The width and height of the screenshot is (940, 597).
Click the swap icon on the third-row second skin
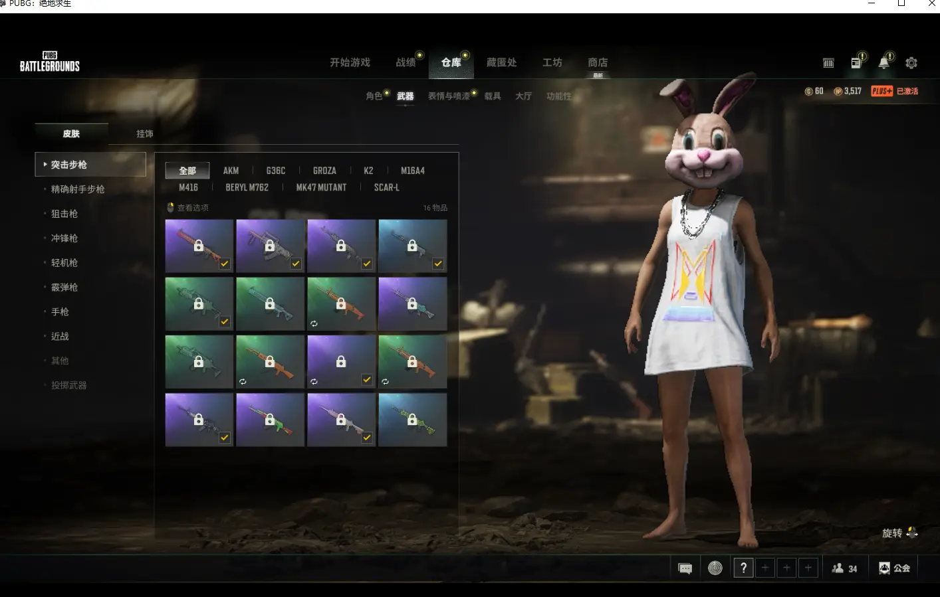tap(243, 382)
